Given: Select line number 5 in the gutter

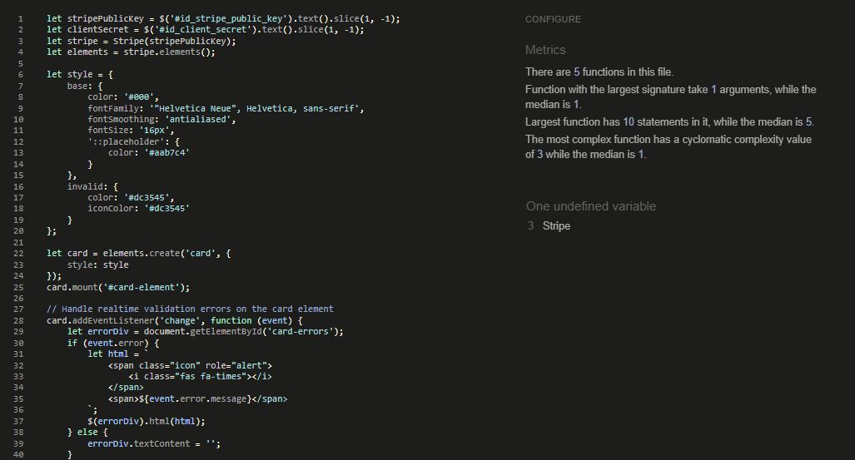Looking at the screenshot, I should (x=21, y=63).
